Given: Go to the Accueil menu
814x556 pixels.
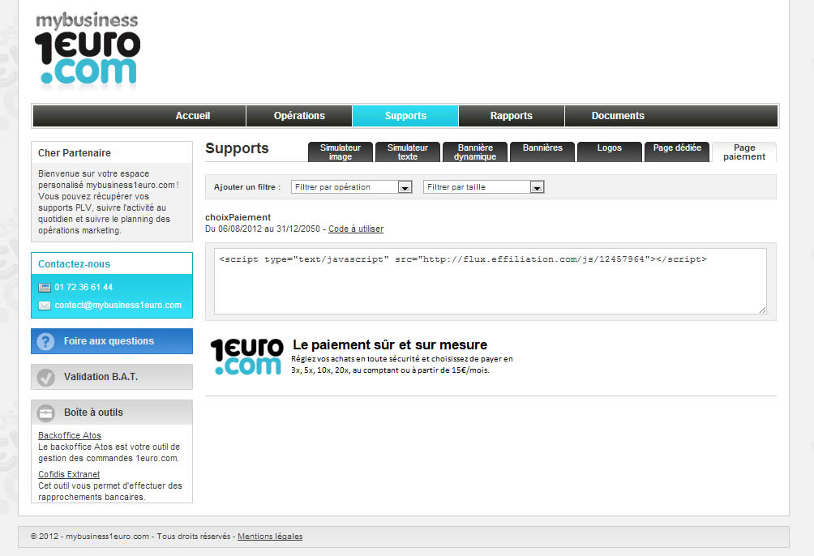Looking at the screenshot, I should coord(193,116).
